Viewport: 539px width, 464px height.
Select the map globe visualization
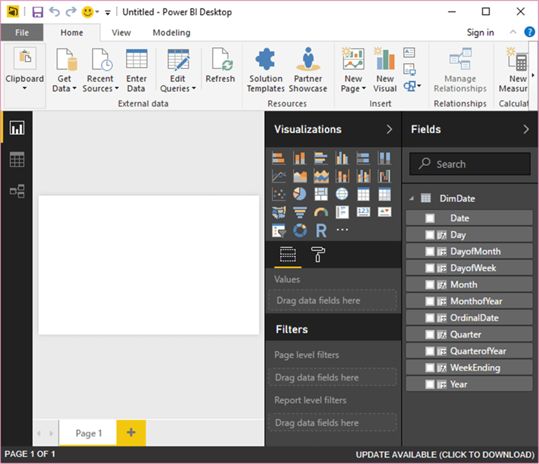(342, 194)
